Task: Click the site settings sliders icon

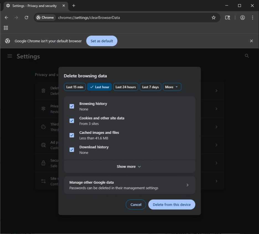Action: coord(43,181)
